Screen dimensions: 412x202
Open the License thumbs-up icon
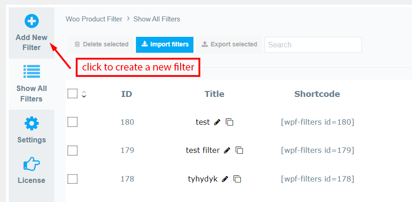[31, 164]
